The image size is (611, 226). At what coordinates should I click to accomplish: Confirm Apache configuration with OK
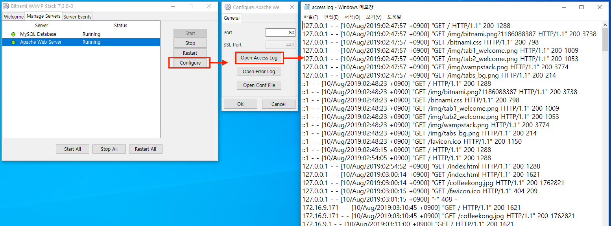coord(240,104)
